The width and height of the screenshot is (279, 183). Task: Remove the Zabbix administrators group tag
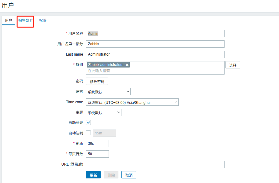point(127,65)
